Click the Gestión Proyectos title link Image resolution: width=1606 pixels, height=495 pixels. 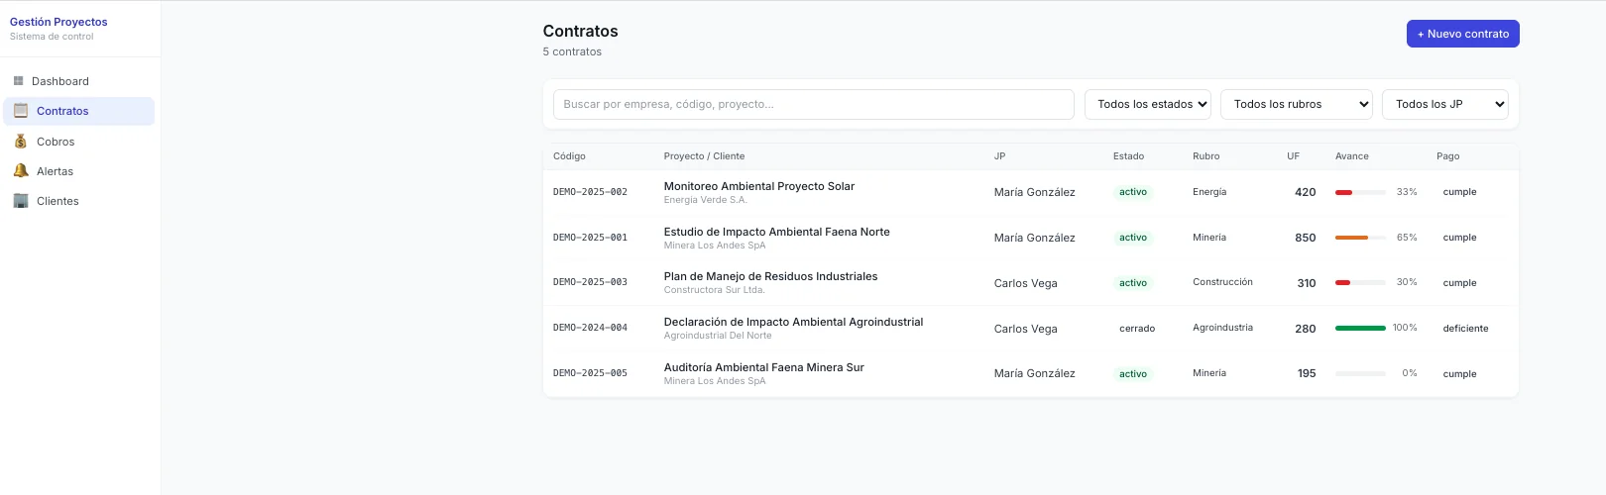click(58, 22)
